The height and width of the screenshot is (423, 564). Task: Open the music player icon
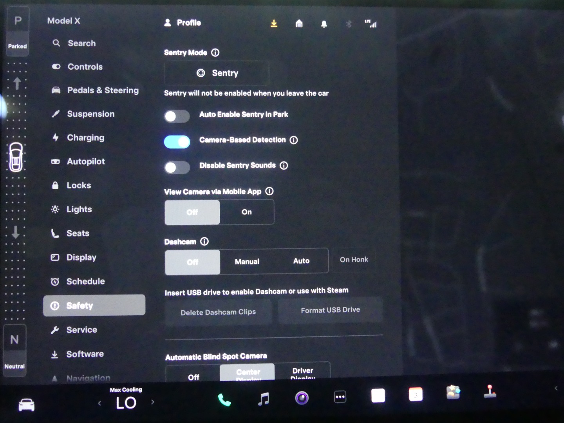(x=264, y=399)
